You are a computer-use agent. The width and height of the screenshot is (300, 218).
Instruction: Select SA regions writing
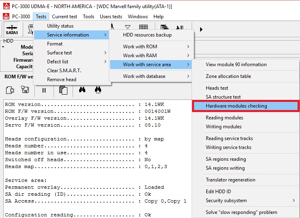(x=246, y=168)
